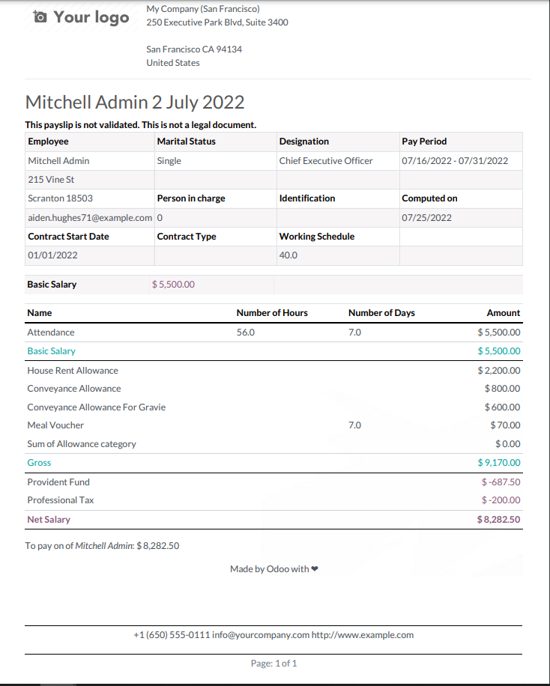Click the 'Net Salary' line name
This screenshot has height=686, width=550.
(49, 520)
